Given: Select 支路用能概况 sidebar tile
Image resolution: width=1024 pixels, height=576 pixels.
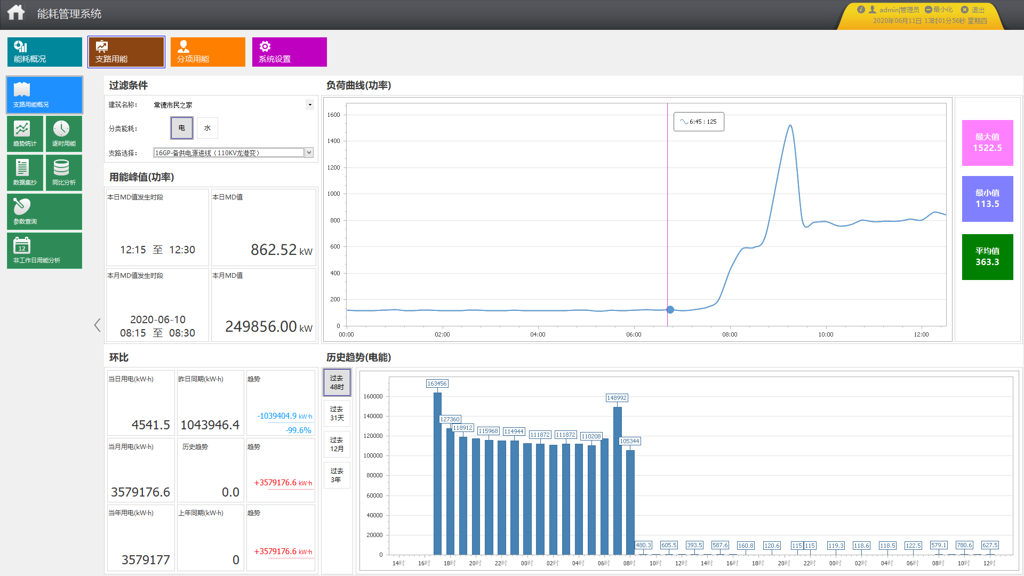Looking at the screenshot, I should click(44, 94).
